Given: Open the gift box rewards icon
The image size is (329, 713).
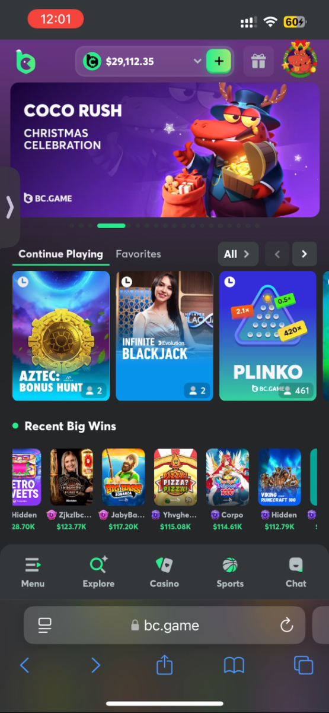Looking at the screenshot, I should tap(258, 61).
